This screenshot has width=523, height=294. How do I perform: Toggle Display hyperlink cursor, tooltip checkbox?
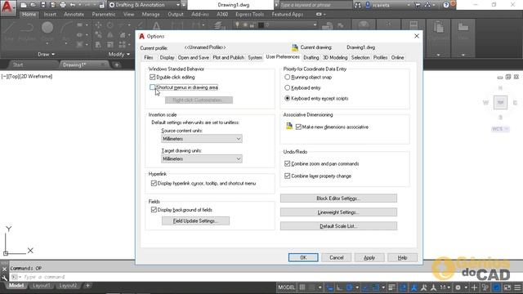point(154,183)
